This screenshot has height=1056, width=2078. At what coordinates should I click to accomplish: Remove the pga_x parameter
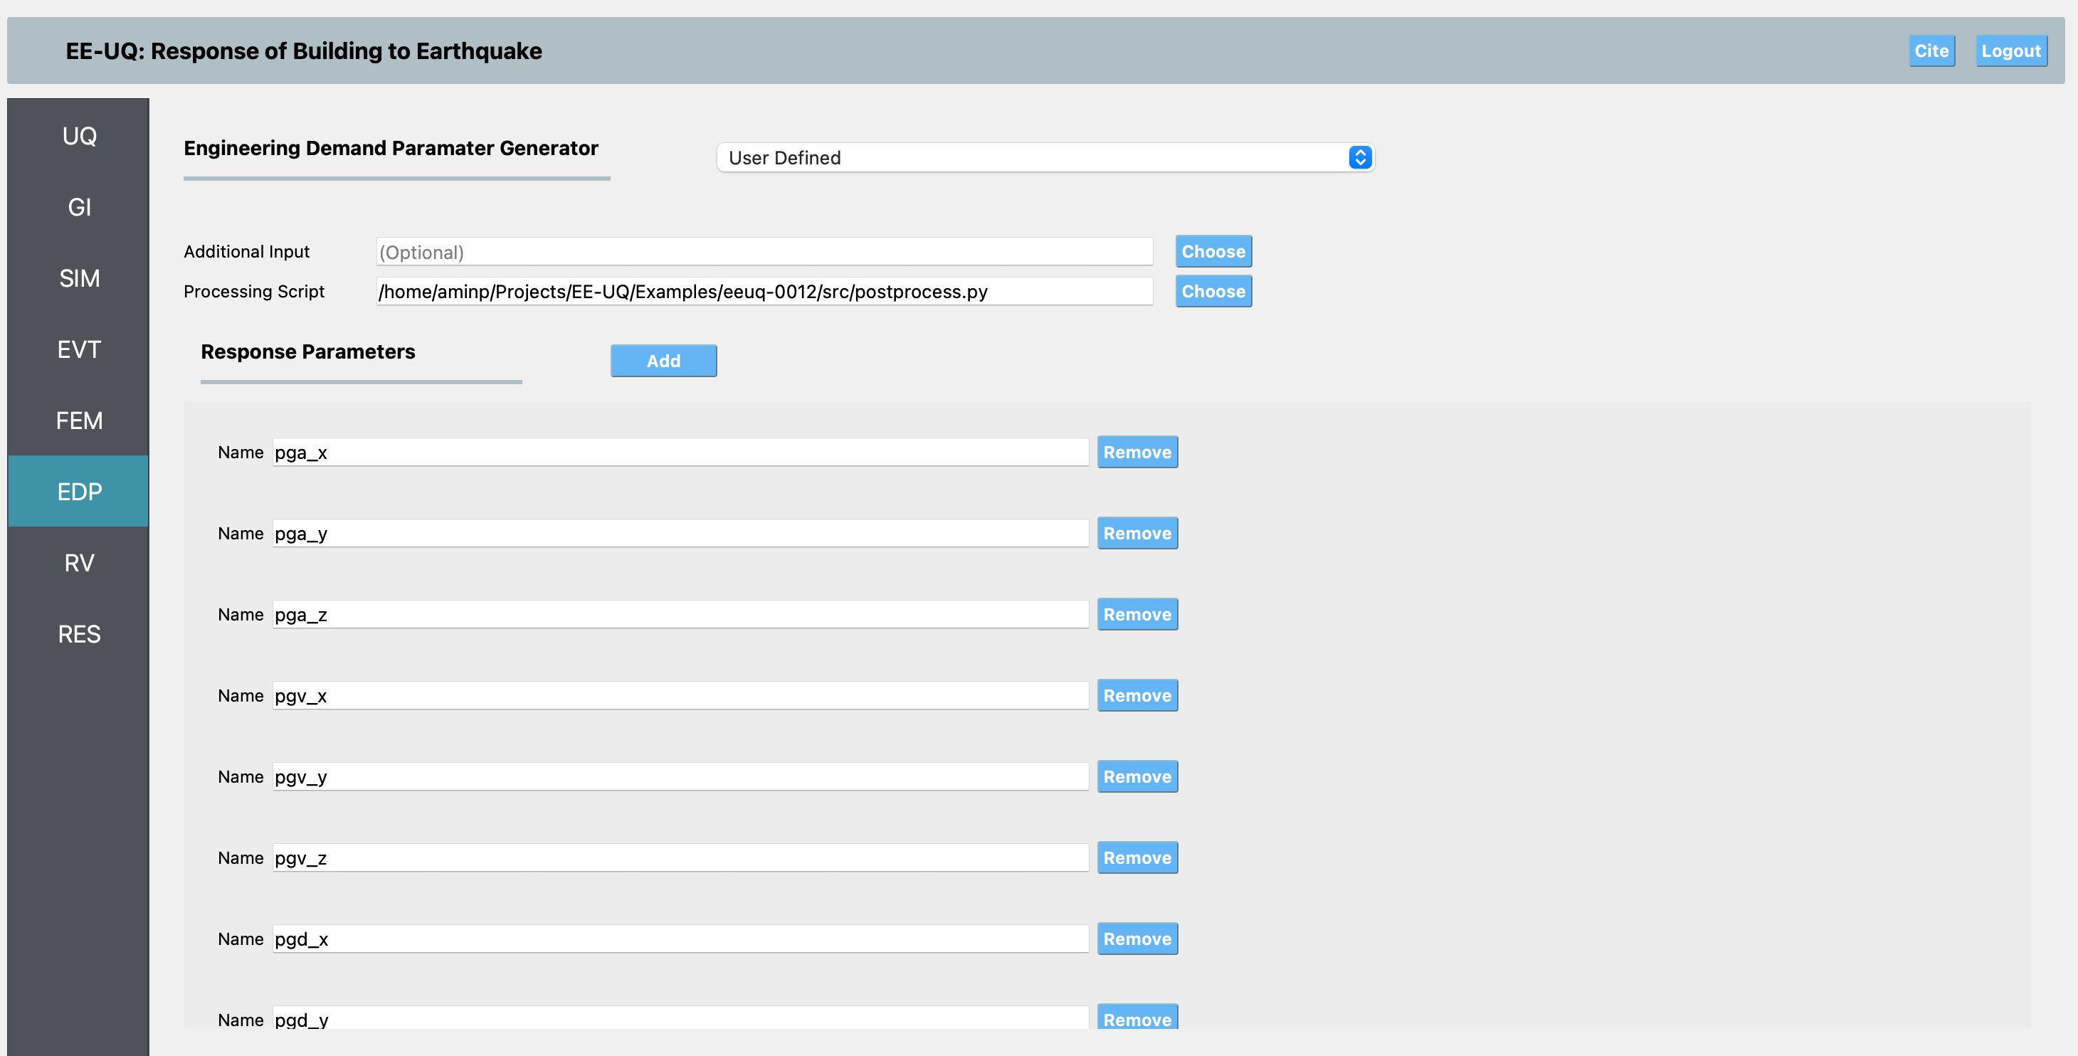[x=1136, y=453]
